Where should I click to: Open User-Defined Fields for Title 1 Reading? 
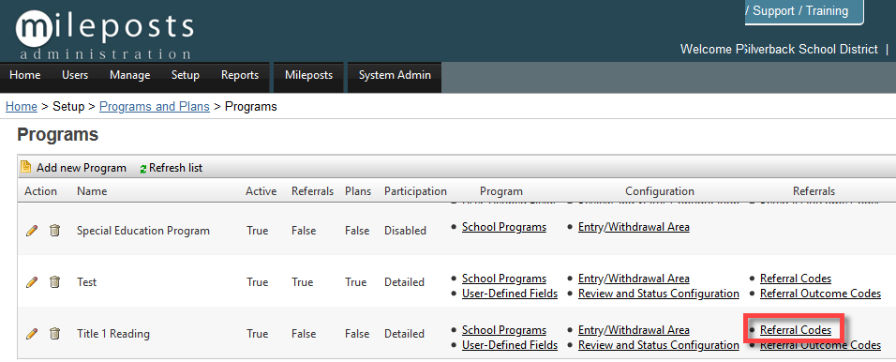click(510, 345)
